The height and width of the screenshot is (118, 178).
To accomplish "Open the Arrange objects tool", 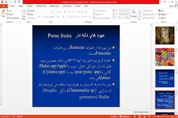I will [134, 14].
